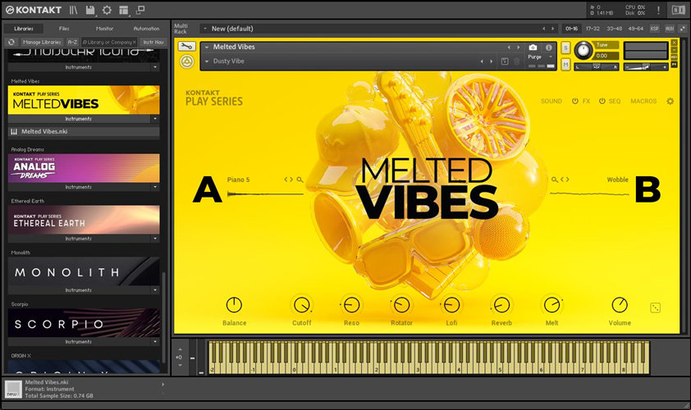Click the arrows icon beside Piano 5
The width and height of the screenshot is (691, 410).
click(288, 180)
